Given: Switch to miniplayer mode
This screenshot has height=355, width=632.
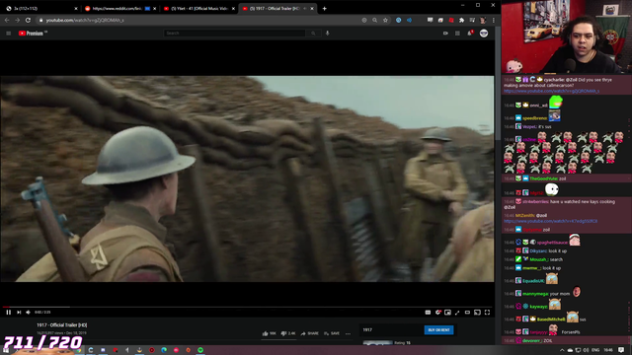Looking at the screenshot, I should point(447,313).
